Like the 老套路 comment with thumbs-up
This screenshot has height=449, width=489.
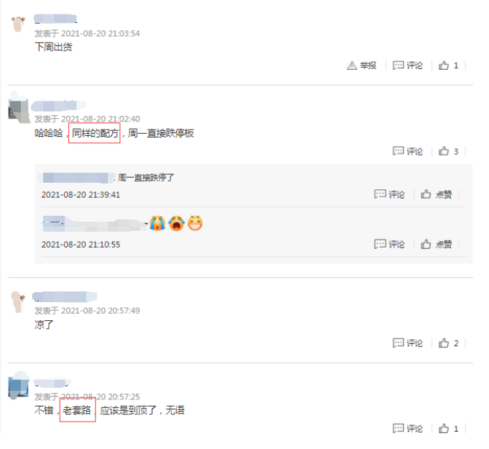(x=449, y=429)
